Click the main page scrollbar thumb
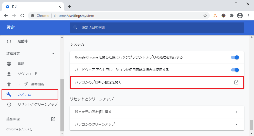Image resolution: width=254 pixels, height=136 pixels. click(251, 125)
